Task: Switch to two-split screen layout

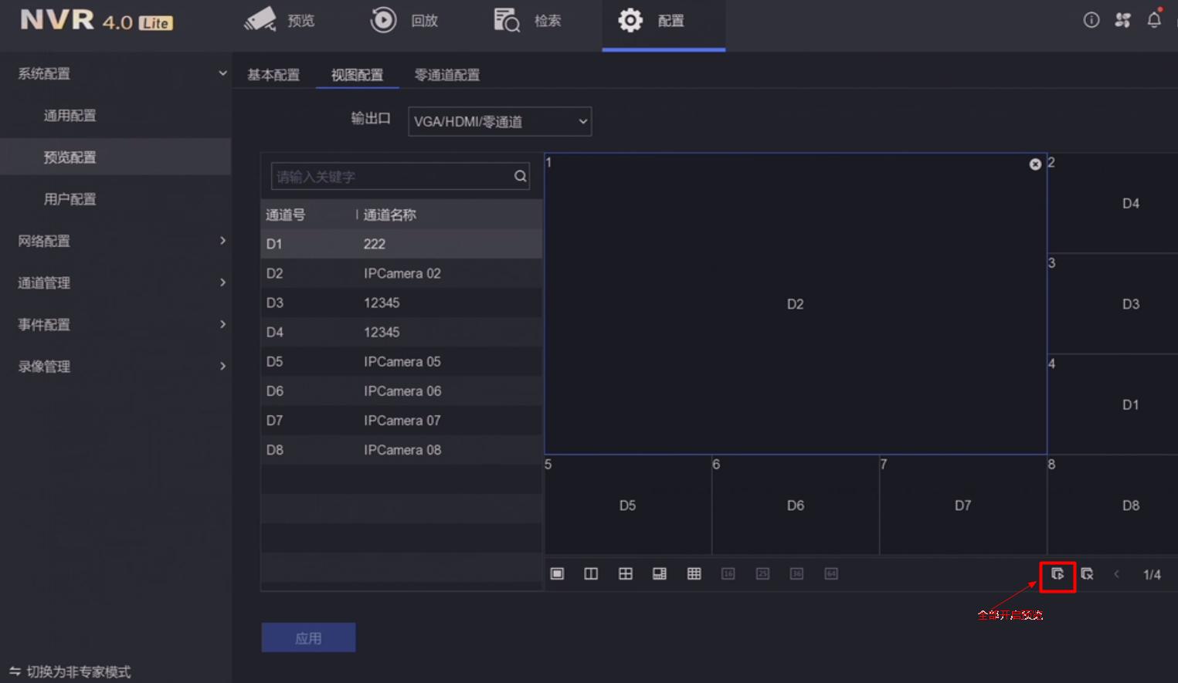Action: pyautogui.click(x=591, y=573)
